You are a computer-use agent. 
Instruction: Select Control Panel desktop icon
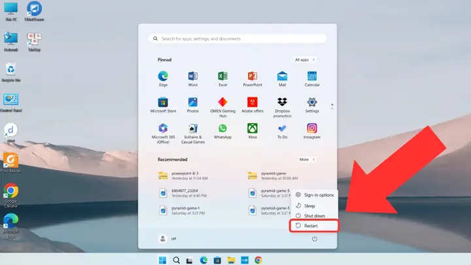pos(11,103)
